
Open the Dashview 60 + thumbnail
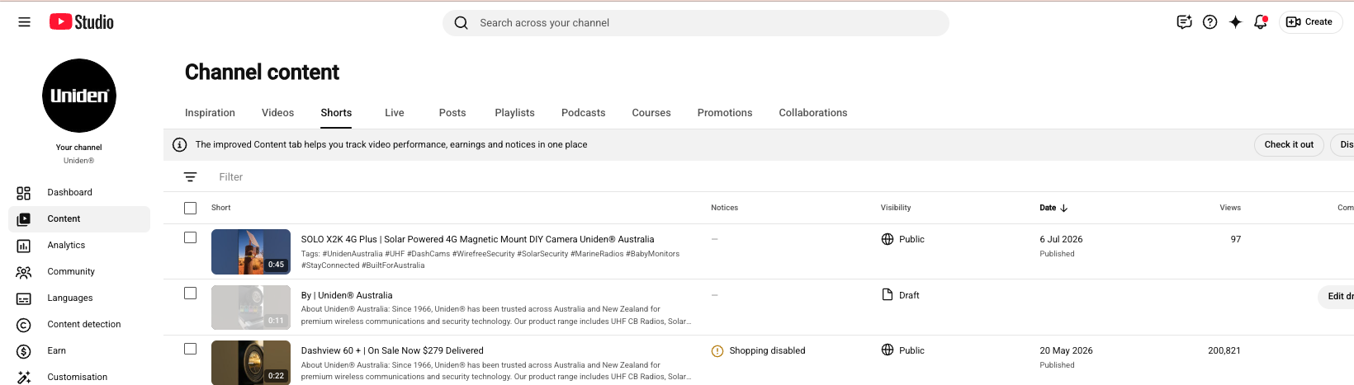(251, 363)
